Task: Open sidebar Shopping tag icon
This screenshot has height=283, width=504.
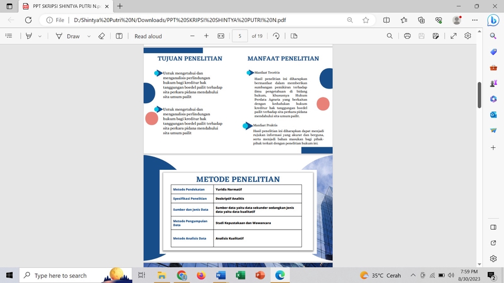Action: pos(493,52)
